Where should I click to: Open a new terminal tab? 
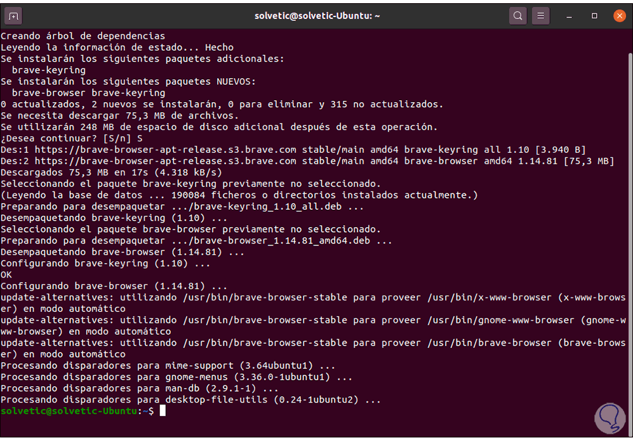click(13, 16)
